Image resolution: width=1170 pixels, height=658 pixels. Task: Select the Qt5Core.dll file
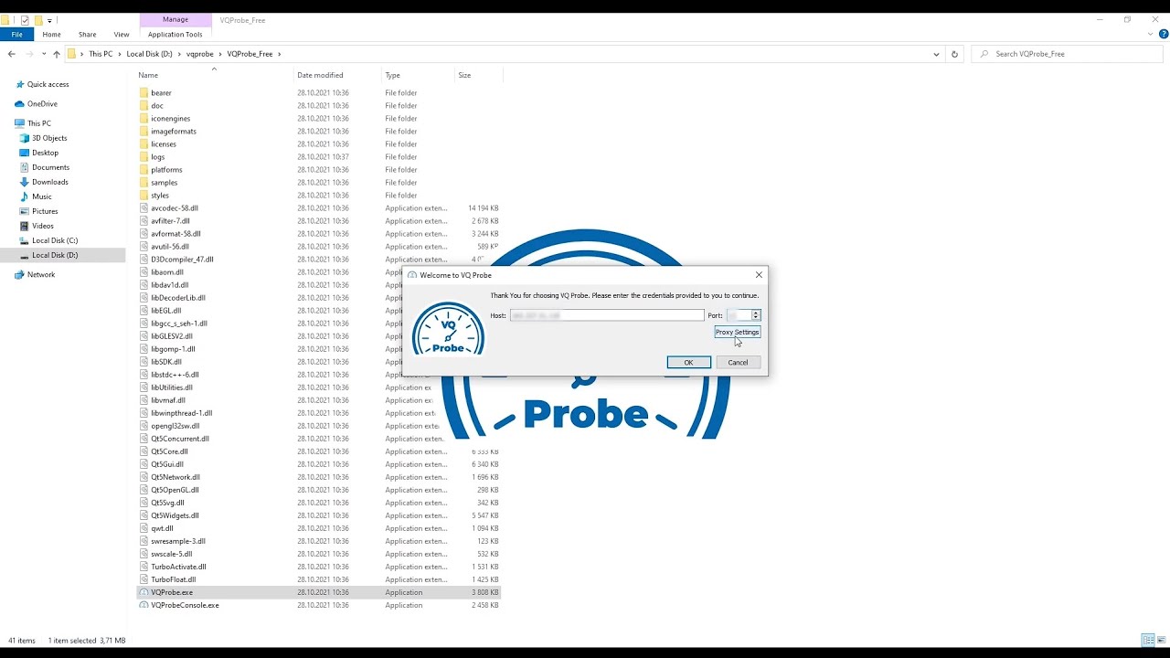[170, 451]
